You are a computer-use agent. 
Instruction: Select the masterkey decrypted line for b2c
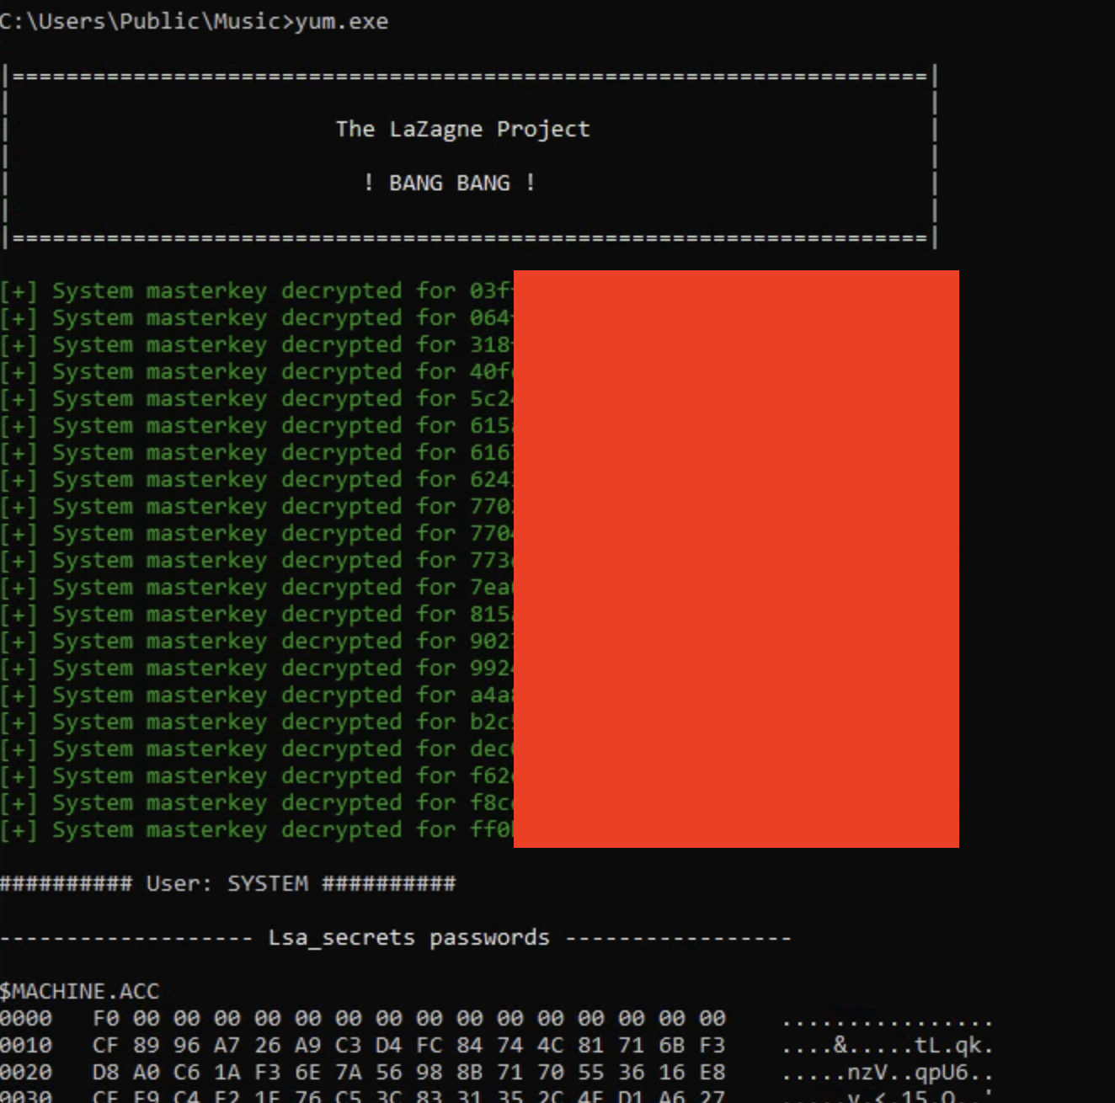256,722
